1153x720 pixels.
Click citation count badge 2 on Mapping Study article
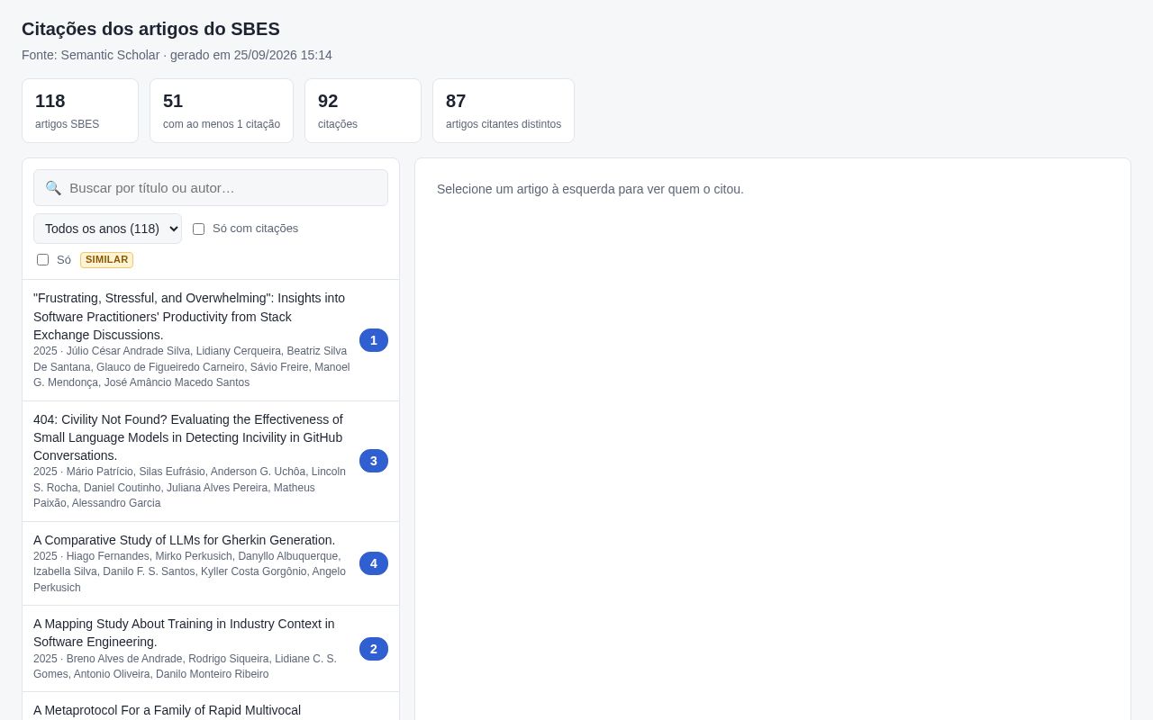coord(374,649)
